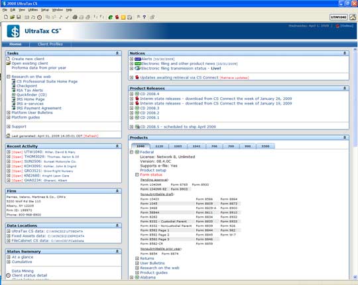Click the UltraTax CS dollar sign logo
The height and width of the screenshot is (285, 358).
coord(13,31)
